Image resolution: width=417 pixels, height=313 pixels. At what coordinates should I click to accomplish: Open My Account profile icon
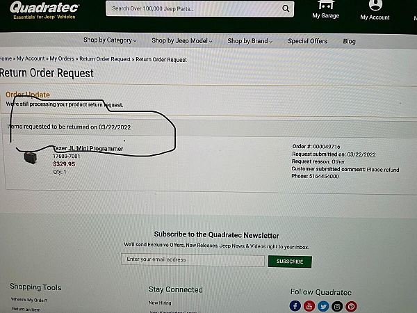point(375,6)
